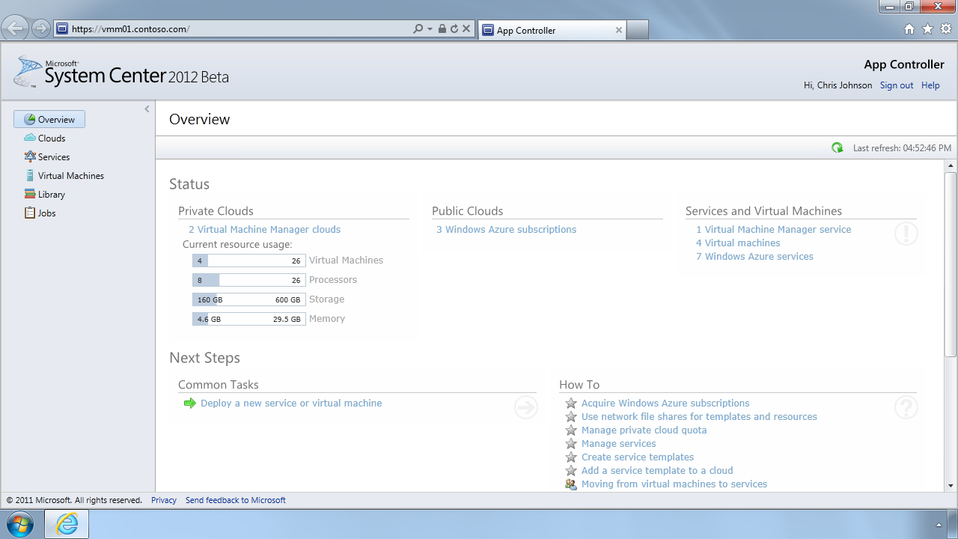Open the Manage services link
The height and width of the screenshot is (539, 958).
tap(618, 444)
